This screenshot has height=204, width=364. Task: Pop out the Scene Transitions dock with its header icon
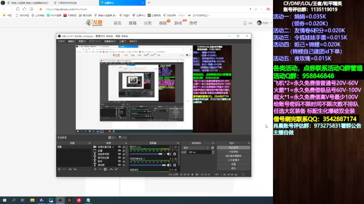[x=213, y=143]
